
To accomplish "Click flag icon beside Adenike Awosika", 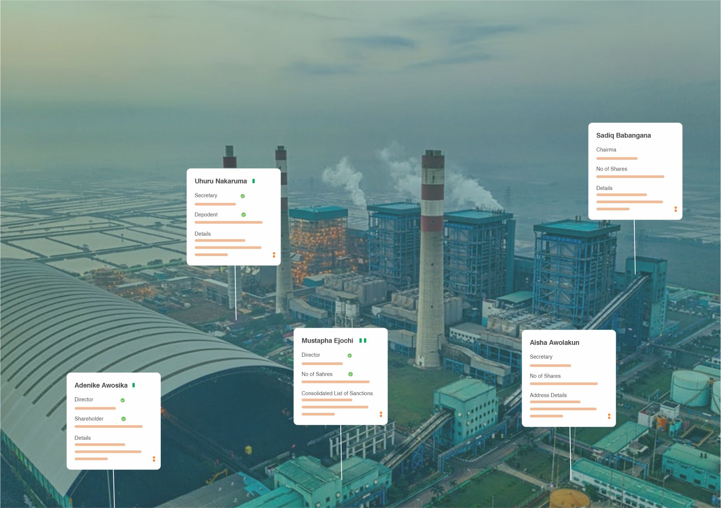I will pyautogui.click(x=134, y=385).
